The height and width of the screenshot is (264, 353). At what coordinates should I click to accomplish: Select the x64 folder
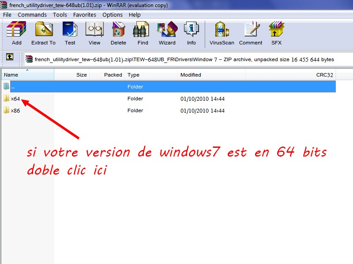pyautogui.click(x=15, y=99)
